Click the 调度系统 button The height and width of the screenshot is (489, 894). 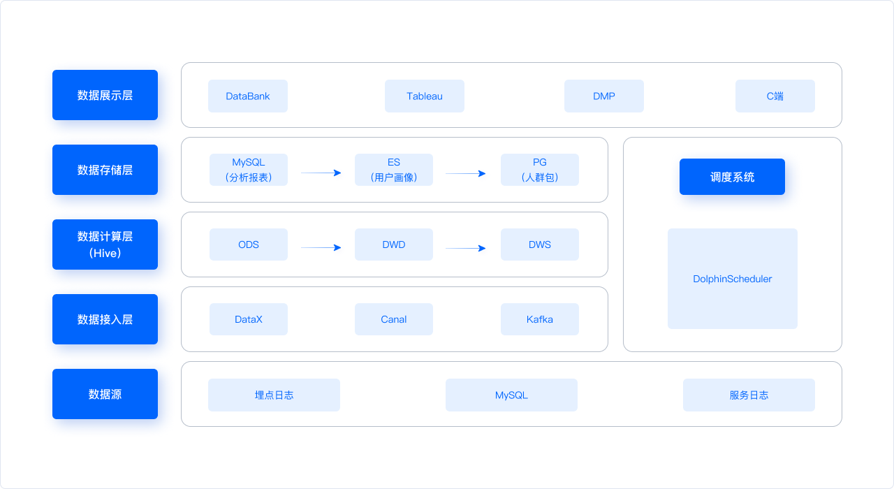click(732, 177)
